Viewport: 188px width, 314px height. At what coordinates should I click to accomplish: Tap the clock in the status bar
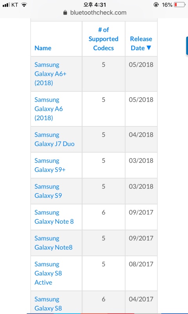tap(95, 4)
